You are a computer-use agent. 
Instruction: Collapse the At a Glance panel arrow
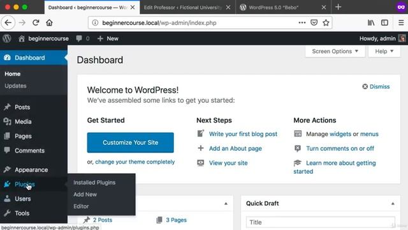226,203
